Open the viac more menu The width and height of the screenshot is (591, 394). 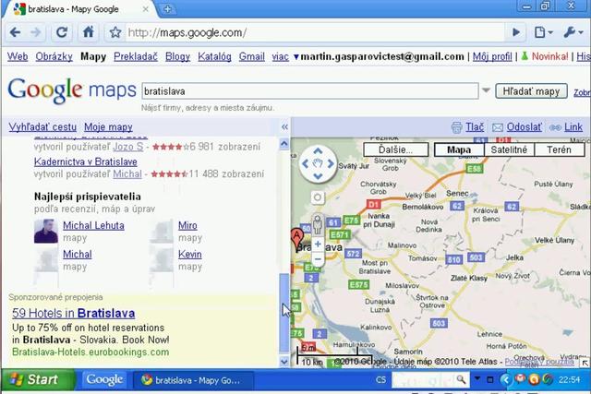click(x=280, y=56)
